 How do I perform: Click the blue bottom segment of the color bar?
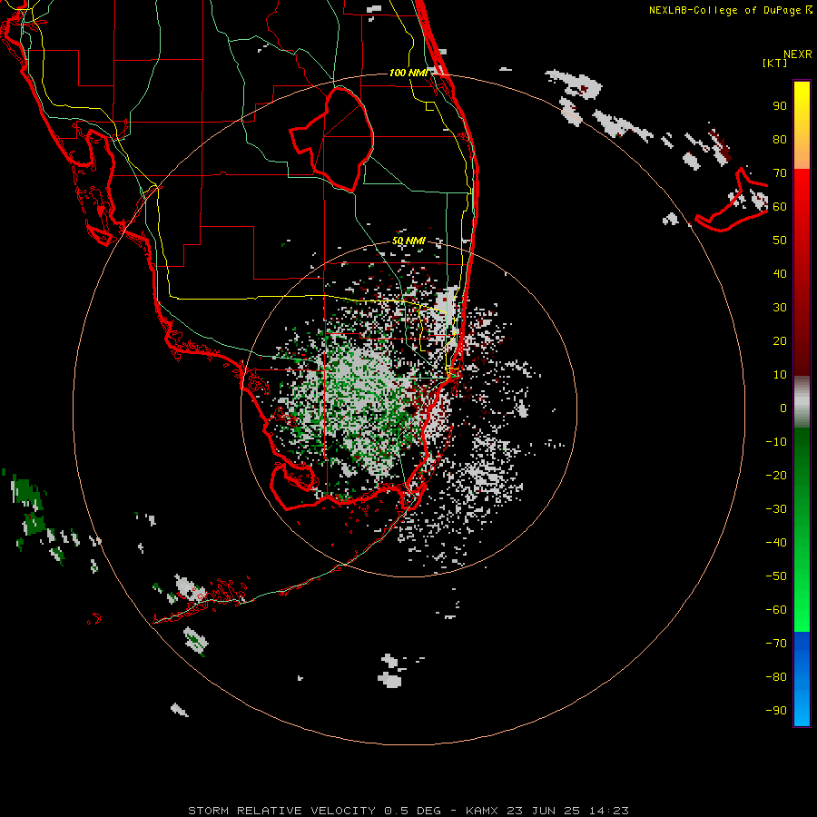coord(802,679)
